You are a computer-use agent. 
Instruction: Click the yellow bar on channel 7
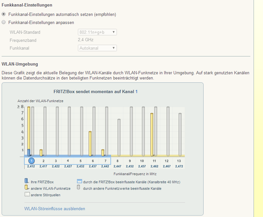click(x=103, y=152)
